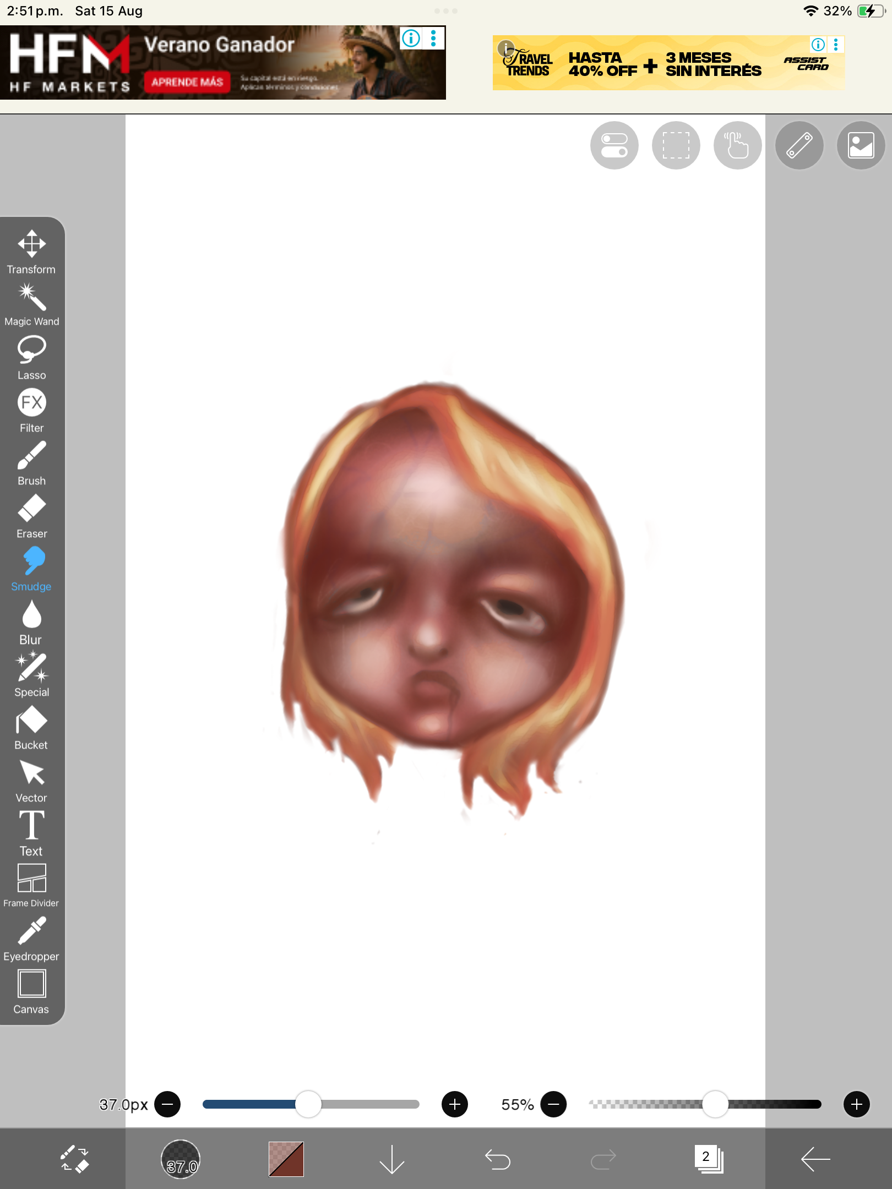The width and height of the screenshot is (892, 1189).
Task: Select the Bucket fill tool
Action: click(31, 728)
